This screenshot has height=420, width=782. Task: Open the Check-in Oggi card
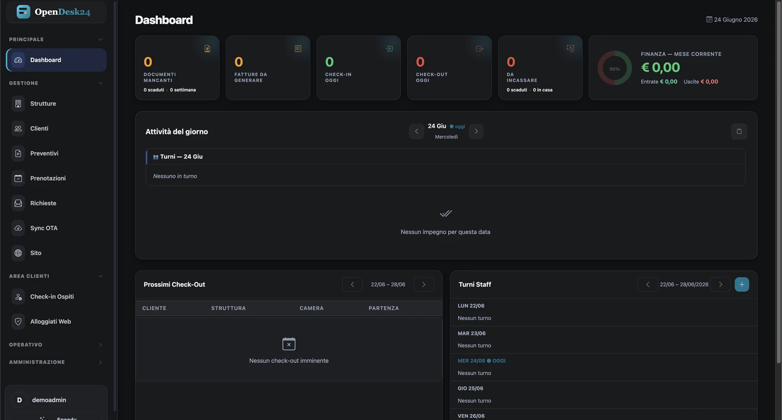coord(359,68)
